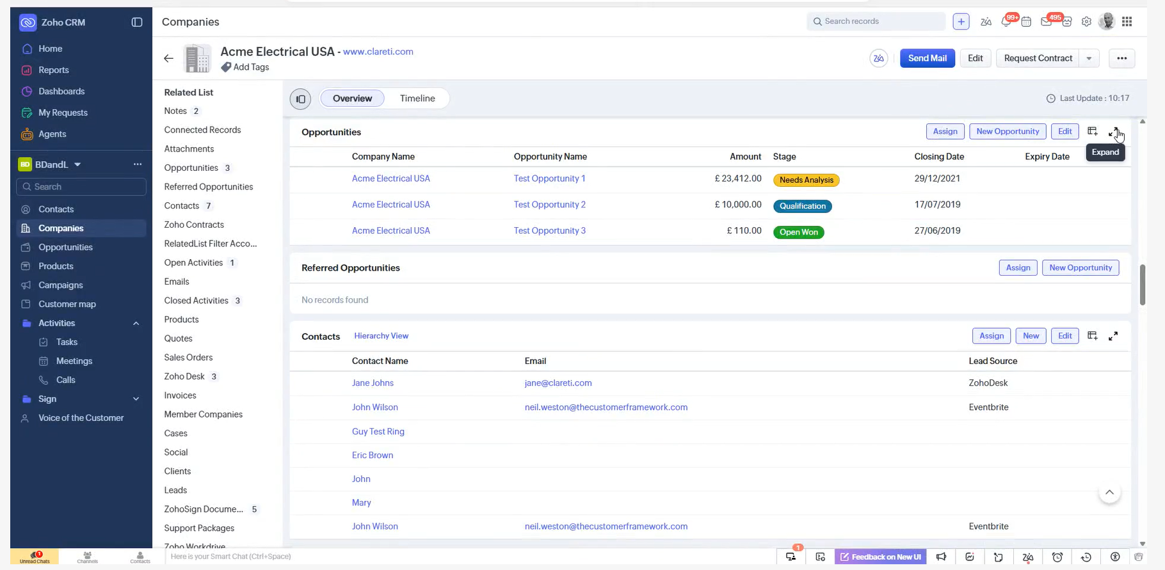1165x570 pixels.
Task: Collapse the Activities folder
Action: (x=136, y=324)
